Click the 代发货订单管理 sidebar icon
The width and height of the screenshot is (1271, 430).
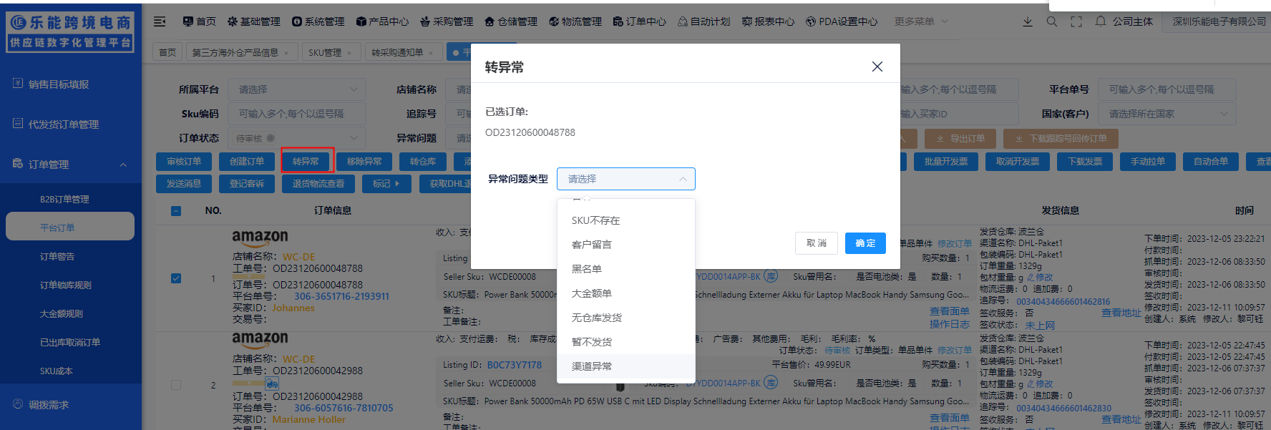click(18, 124)
